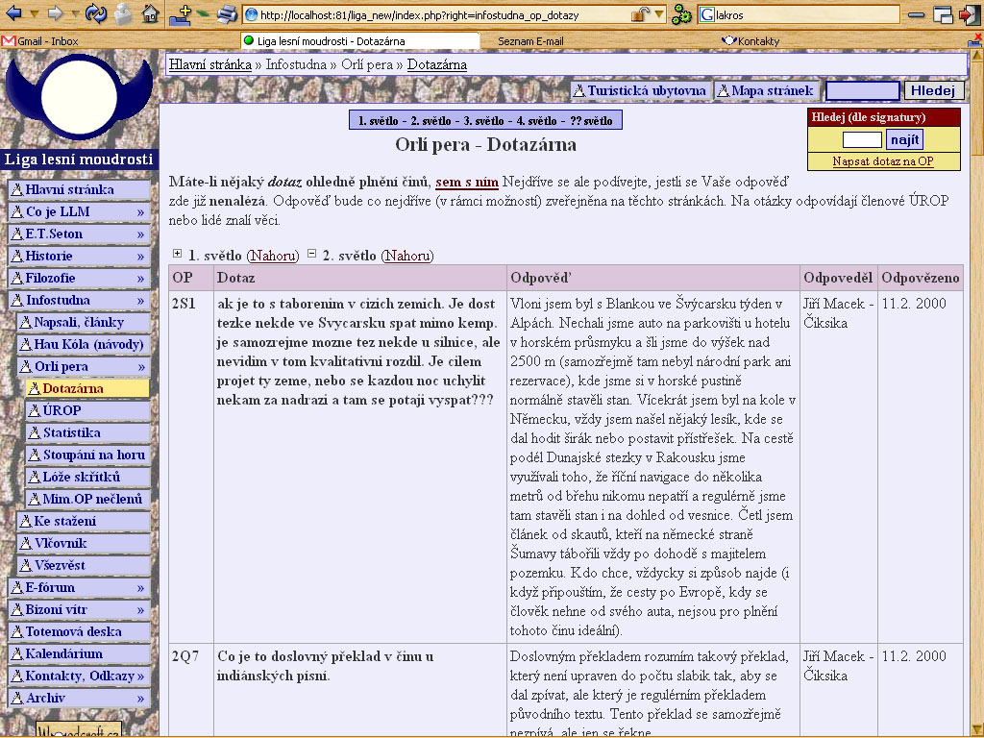Follow the Napsat dotaz na OP link
984x738 pixels.
pyautogui.click(x=883, y=161)
